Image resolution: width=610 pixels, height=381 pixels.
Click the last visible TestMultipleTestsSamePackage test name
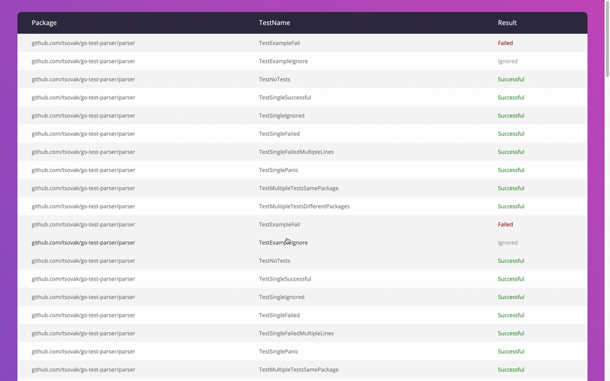pyautogui.click(x=299, y=370)
